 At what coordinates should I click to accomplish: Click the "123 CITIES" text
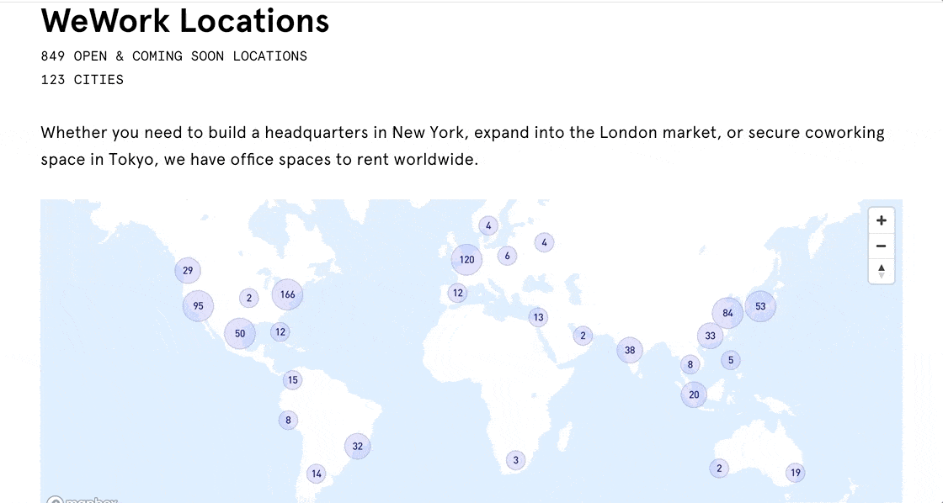coord(83,79)
